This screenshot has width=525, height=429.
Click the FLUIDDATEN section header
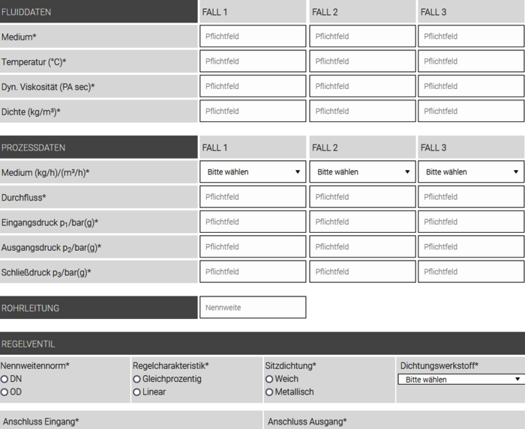98,12
